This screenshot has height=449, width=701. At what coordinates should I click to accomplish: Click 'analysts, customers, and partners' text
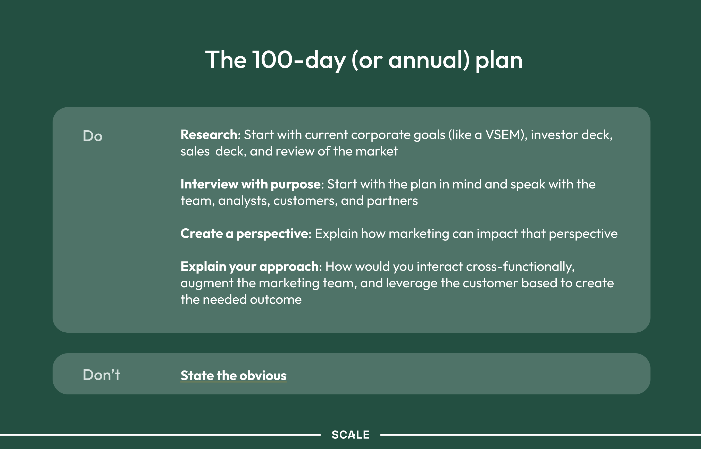pyautogui.click(x=318, y=201)
